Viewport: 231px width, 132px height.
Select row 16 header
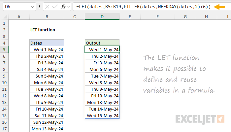4,122
